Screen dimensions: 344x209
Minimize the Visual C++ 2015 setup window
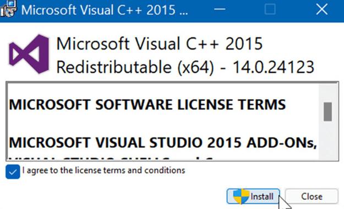[x=220, y=9]
